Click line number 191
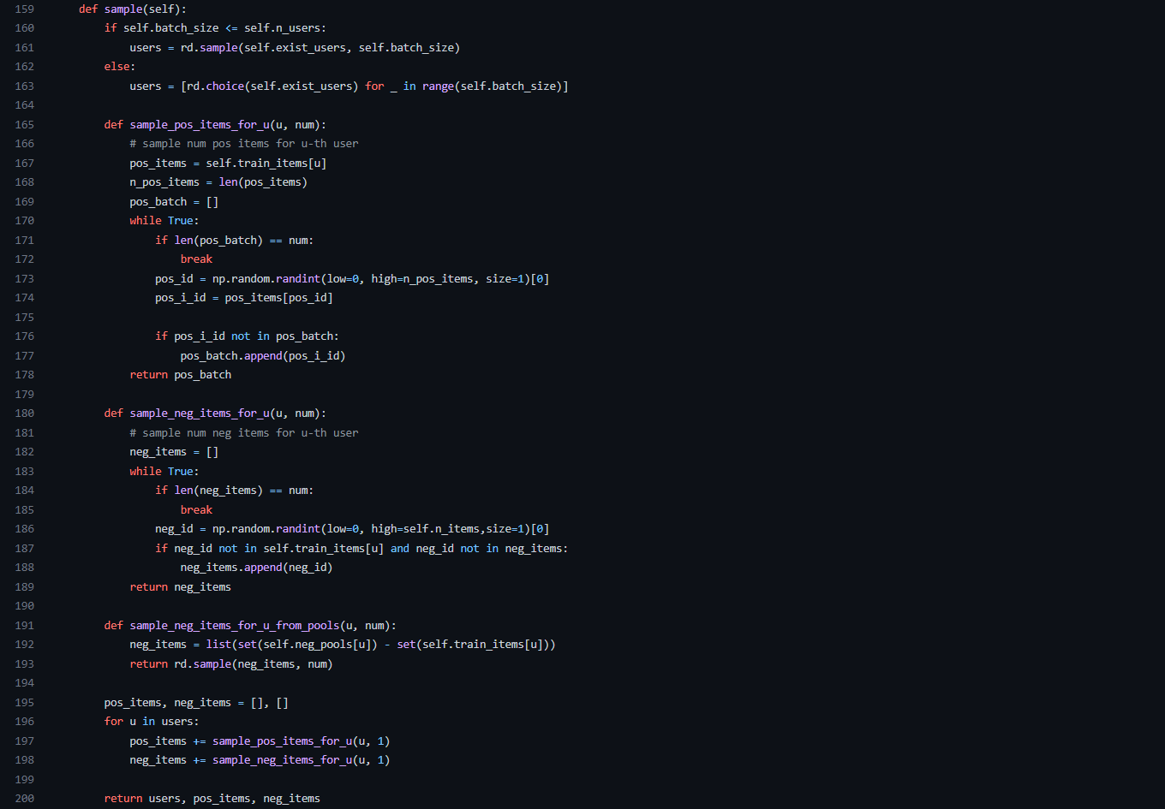 coord(24,626)
